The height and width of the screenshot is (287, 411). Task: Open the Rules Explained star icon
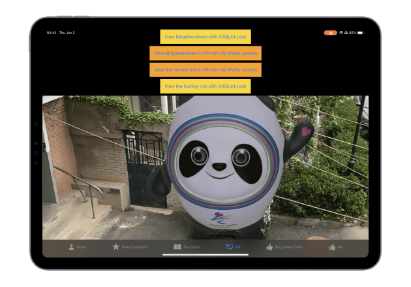click(116, 247)
